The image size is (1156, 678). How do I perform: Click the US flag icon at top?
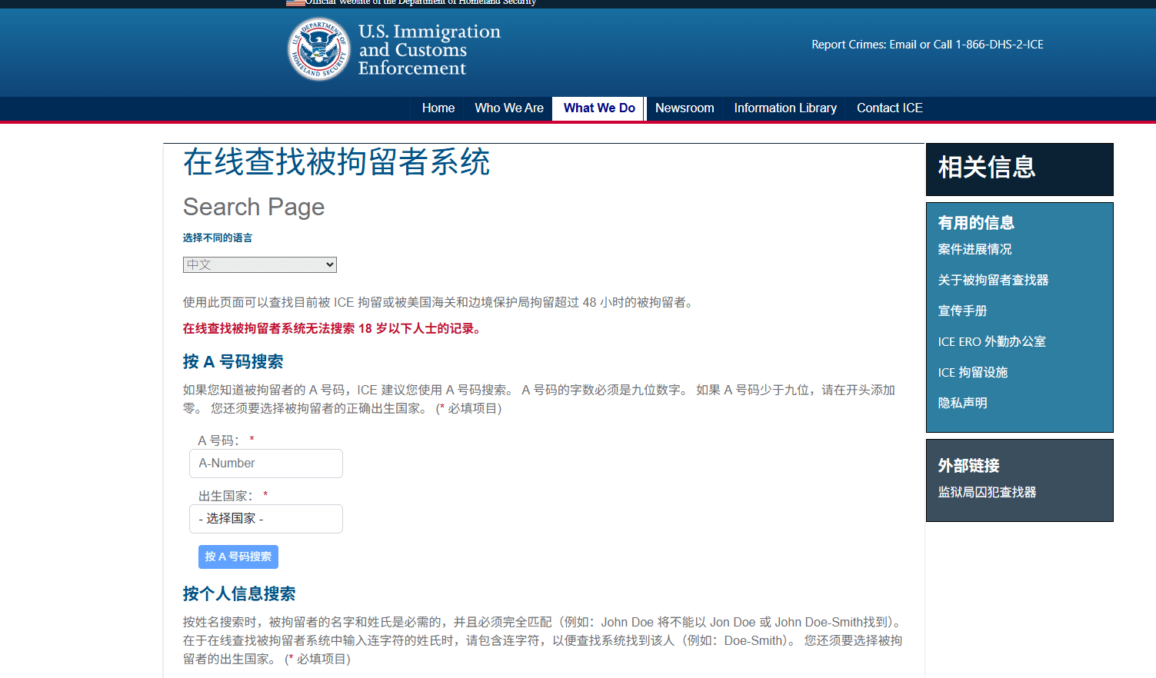(295, 2)
